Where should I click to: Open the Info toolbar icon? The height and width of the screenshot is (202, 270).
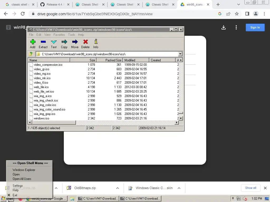click(x=96, y=44)
